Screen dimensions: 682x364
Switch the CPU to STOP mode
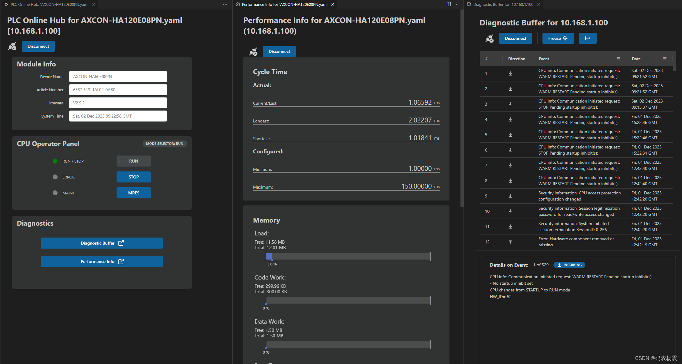(x=133, y=177)
